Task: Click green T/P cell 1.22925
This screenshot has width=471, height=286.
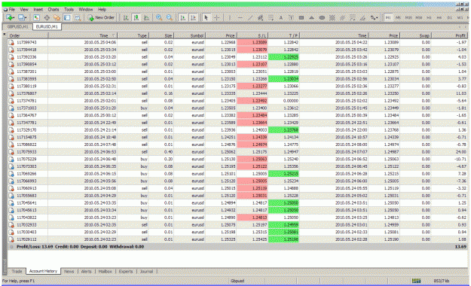Action: [x=283, y=57]
